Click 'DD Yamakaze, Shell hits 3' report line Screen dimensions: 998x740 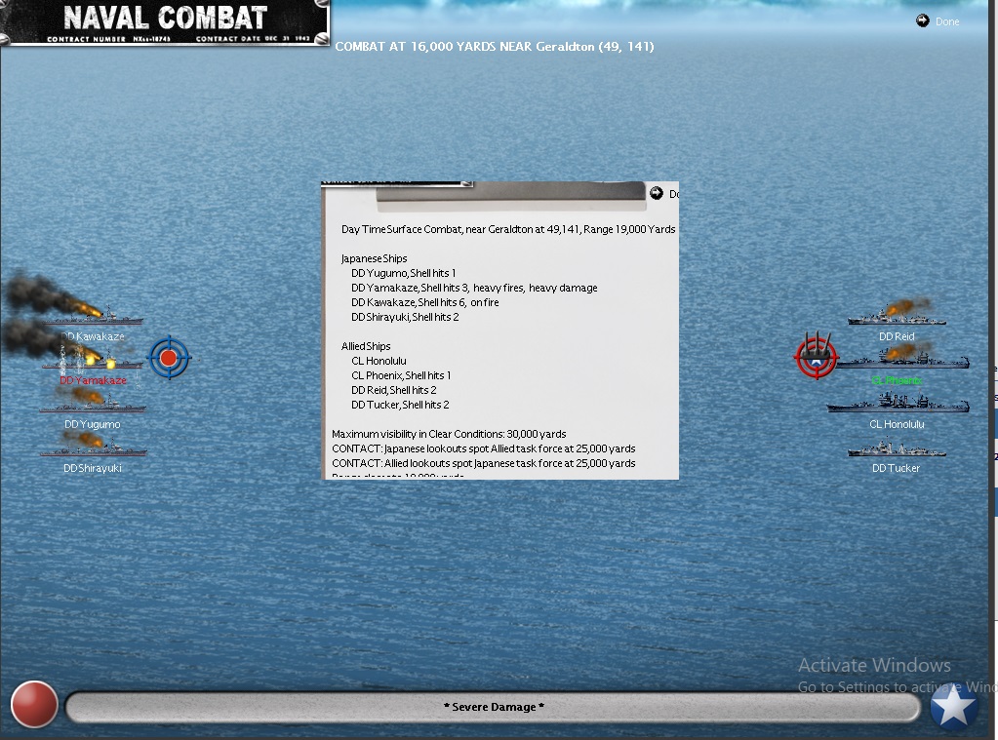[474, 288]
